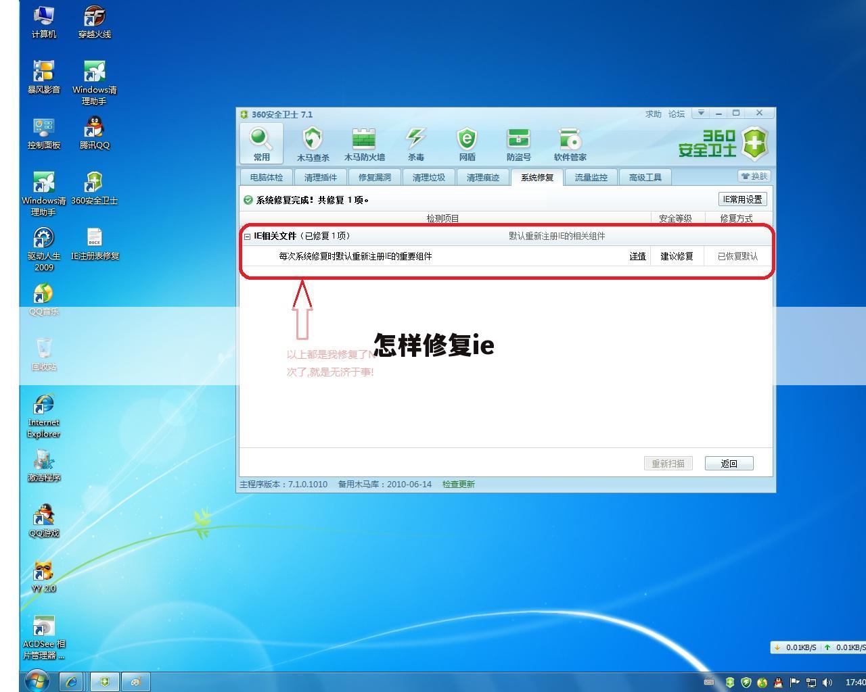
Task: Click the 返回 button
Action: 729,464
